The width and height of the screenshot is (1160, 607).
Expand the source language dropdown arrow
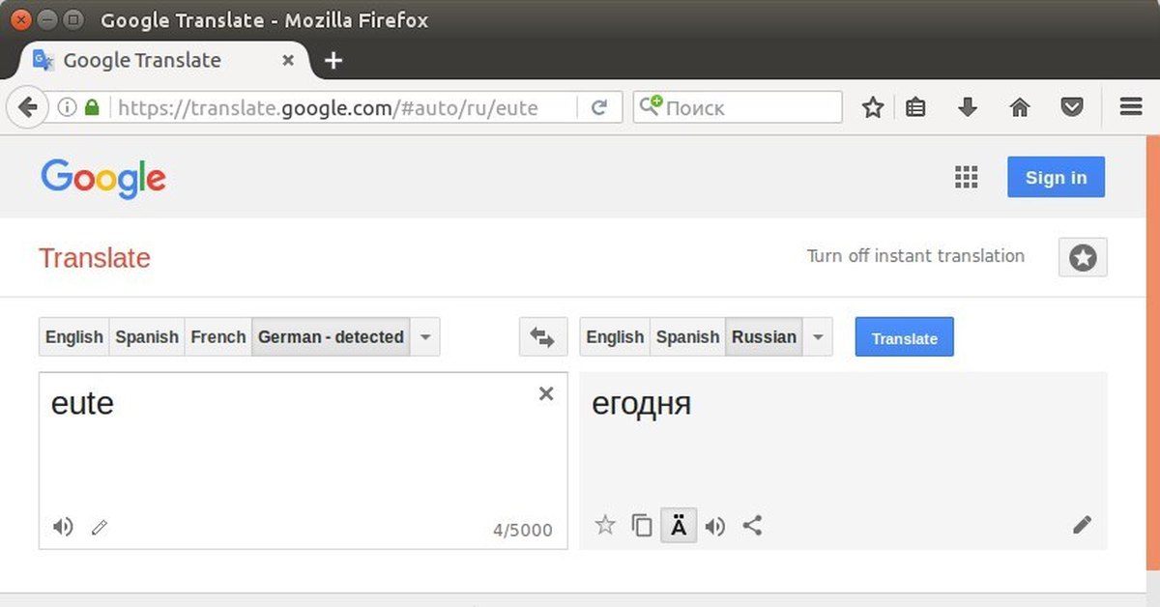click(425, 337)
